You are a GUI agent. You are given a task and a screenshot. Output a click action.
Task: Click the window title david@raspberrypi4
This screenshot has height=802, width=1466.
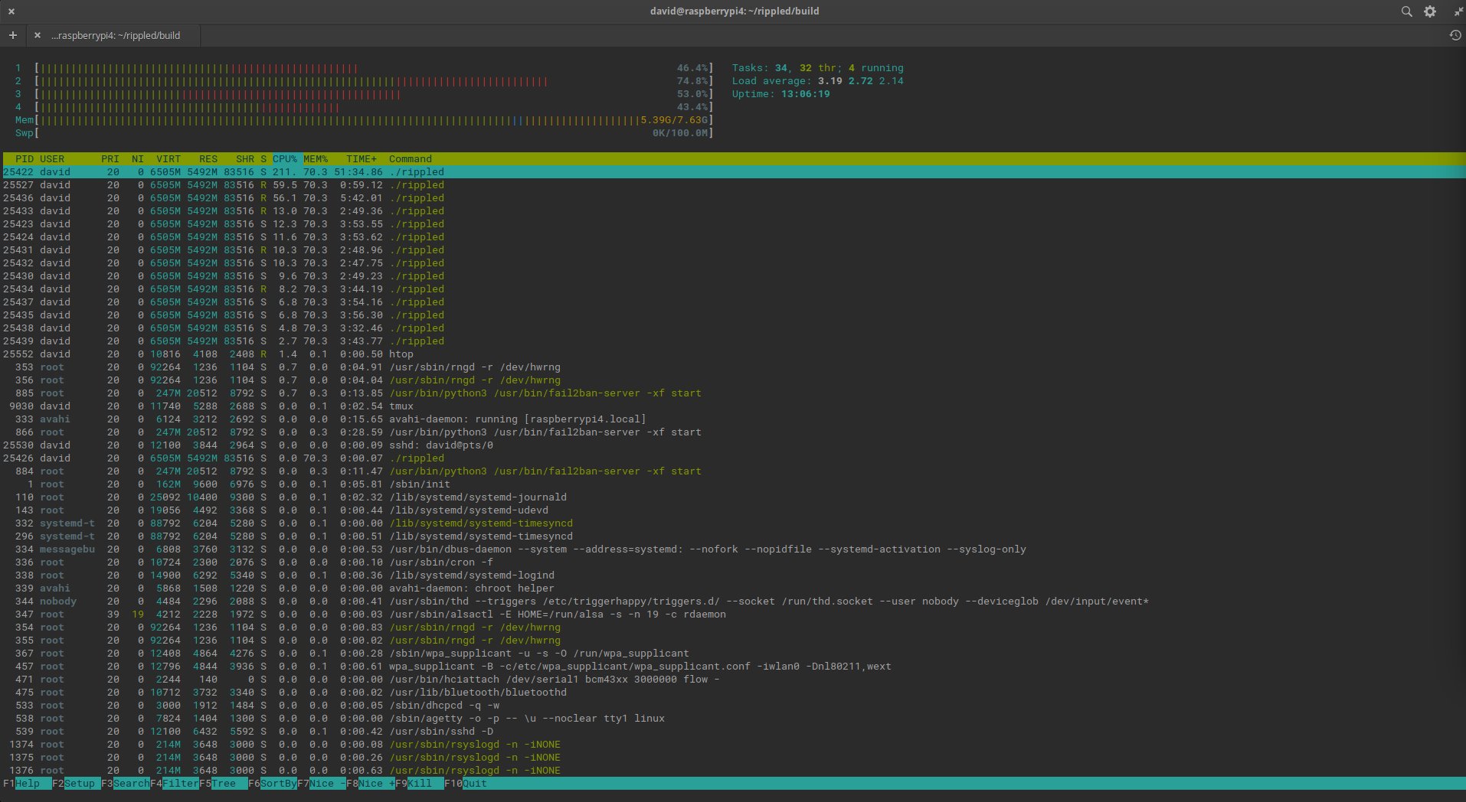click(x=735, y=11)
